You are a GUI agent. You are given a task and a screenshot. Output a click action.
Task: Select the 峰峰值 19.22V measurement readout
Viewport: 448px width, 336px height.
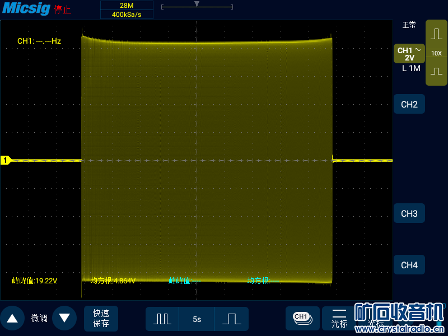[x=35, y=281]
